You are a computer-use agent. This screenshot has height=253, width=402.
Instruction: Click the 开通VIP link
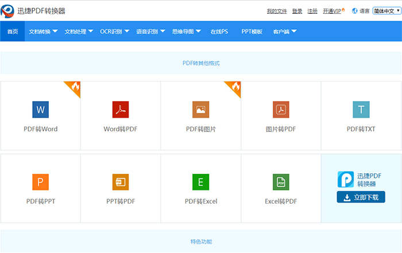click(x=332, y=11)
